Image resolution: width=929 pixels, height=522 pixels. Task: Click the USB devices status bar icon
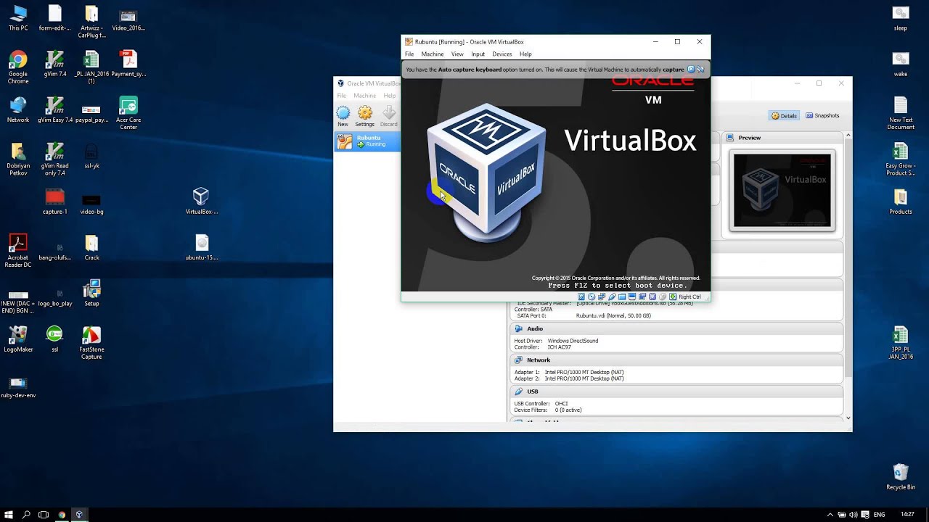pos(612,297)
